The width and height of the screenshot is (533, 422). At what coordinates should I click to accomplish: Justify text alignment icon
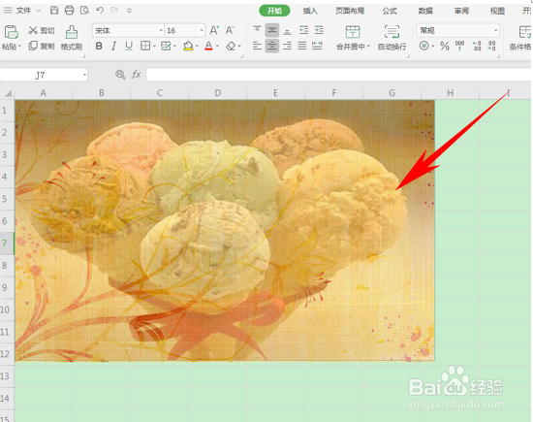point(302,46)
